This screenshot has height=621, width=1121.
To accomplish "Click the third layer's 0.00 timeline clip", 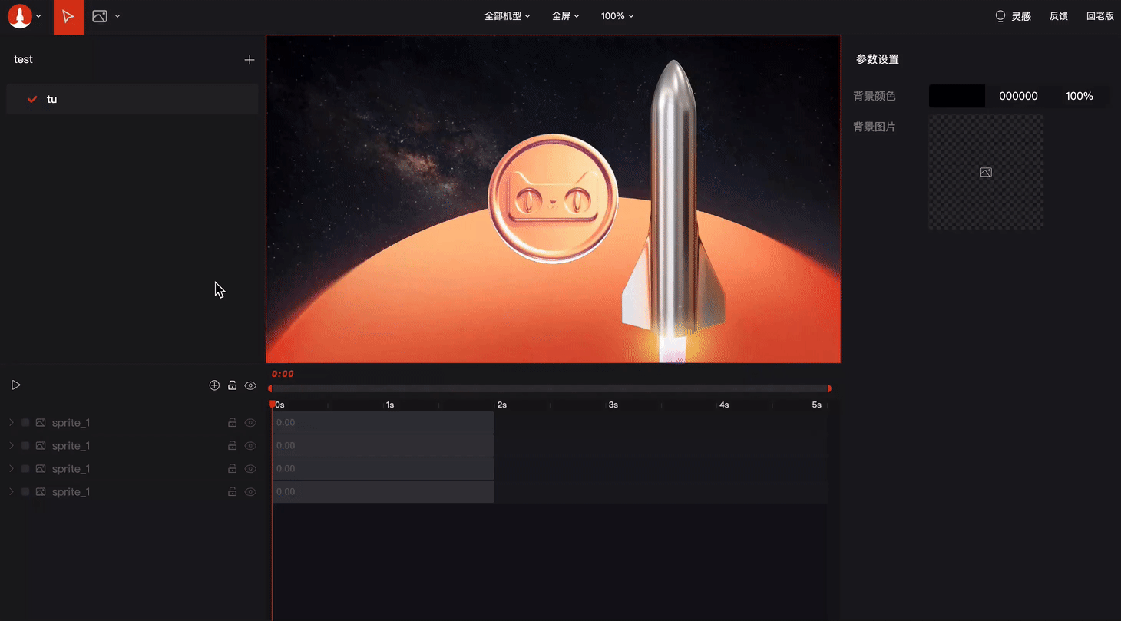I will click(383, 469).
